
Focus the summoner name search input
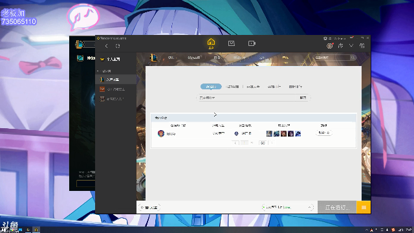247,98
